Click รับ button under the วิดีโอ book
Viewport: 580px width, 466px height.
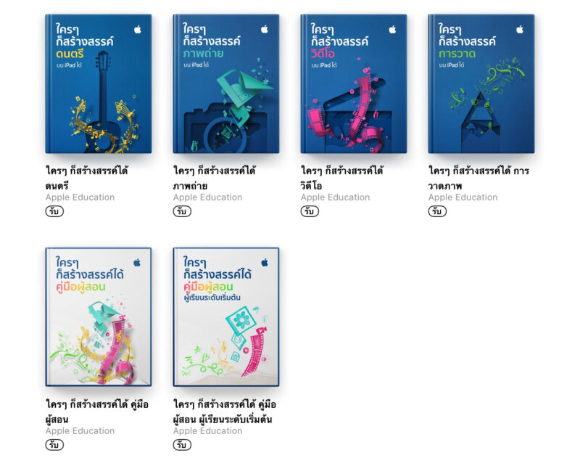pos(310,211)
